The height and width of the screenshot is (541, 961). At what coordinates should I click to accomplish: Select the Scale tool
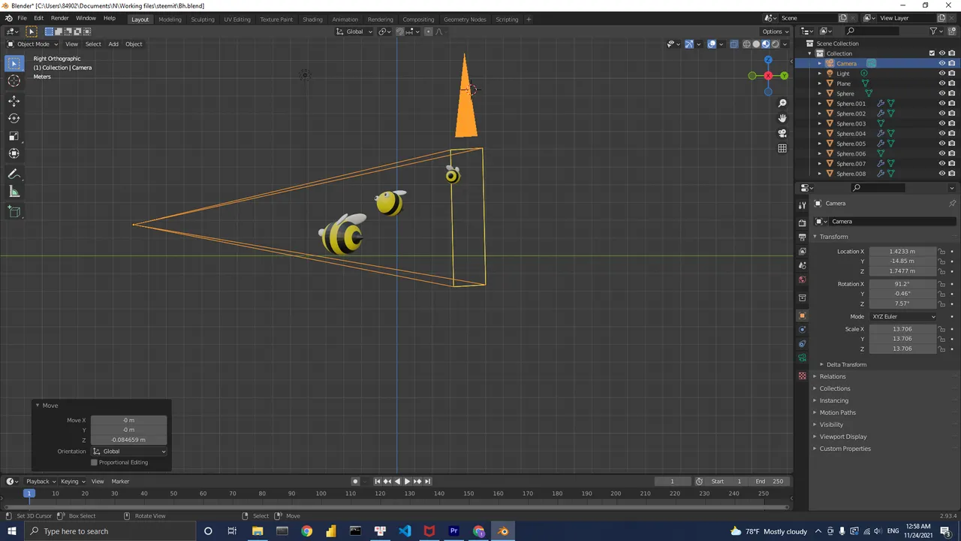[14, 136]
